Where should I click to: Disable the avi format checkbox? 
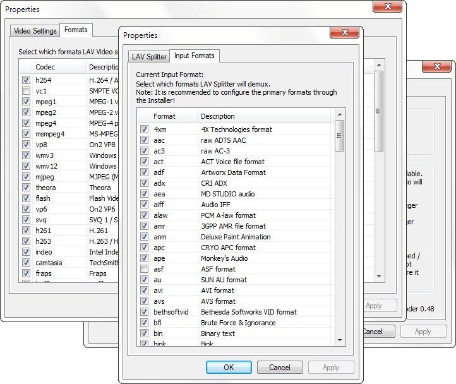[144, 291]
